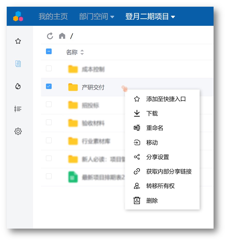Image resolution: width=227 pixels, height=242 pixels.
Task: Click the trash icon next to 删除
Action: click(x=137, y=200)
